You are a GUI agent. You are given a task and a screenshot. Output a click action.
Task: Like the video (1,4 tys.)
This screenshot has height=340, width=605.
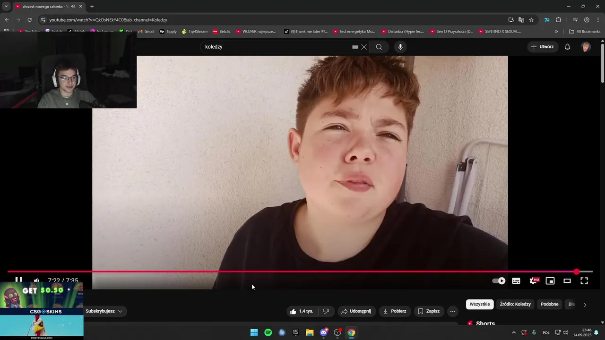(x=302, y=311)
